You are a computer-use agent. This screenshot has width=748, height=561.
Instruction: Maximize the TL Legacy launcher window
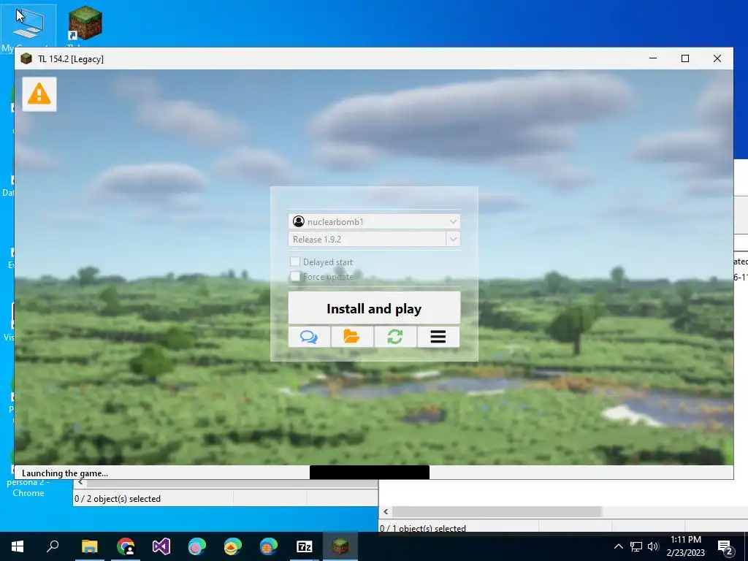(x=685, y=58)
